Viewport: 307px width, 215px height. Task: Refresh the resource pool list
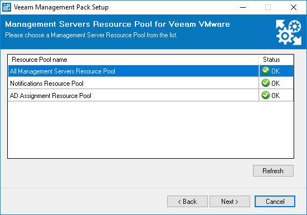(273, 171)
